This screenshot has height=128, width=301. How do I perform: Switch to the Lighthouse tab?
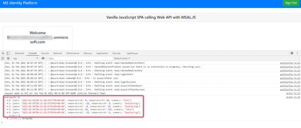pyautogui.click(x=132, y=53)
